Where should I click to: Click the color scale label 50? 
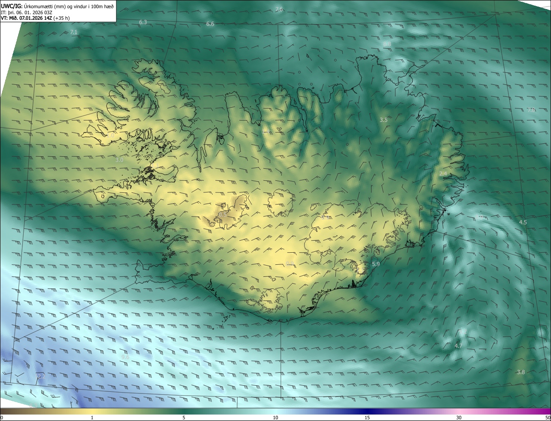[548, 418]
